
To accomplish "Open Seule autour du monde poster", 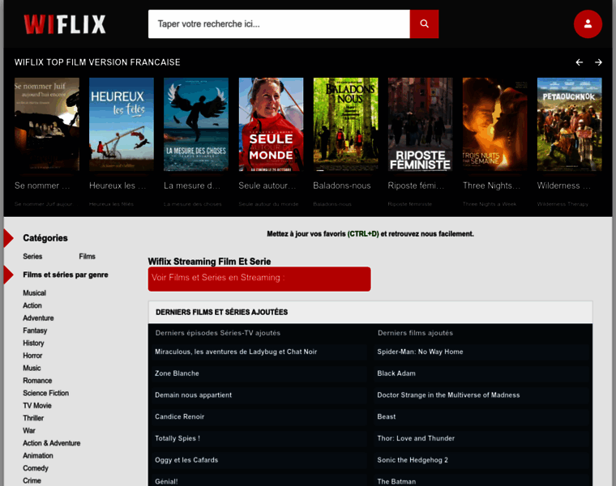I will pos(271,124).
